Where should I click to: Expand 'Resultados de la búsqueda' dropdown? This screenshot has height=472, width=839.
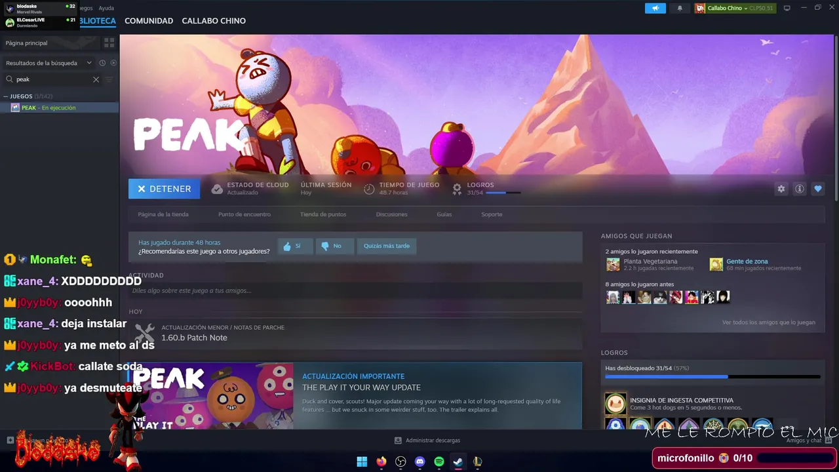[49, 63]
